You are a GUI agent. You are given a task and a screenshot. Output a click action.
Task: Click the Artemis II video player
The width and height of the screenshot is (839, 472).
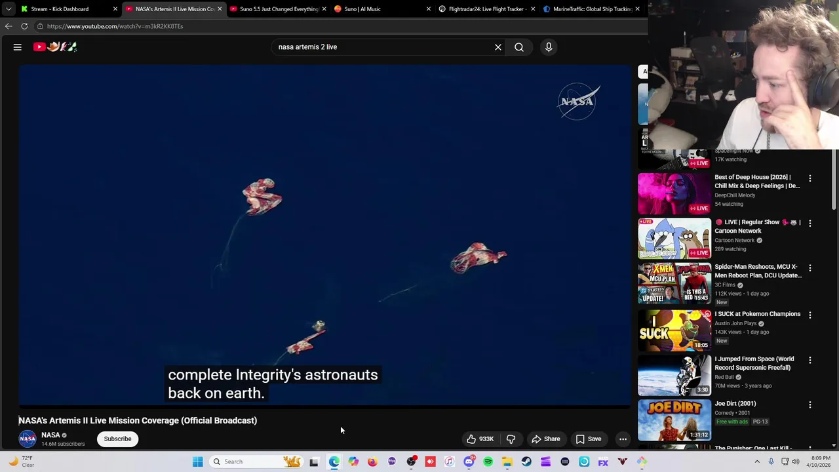[x=324, y=236]
